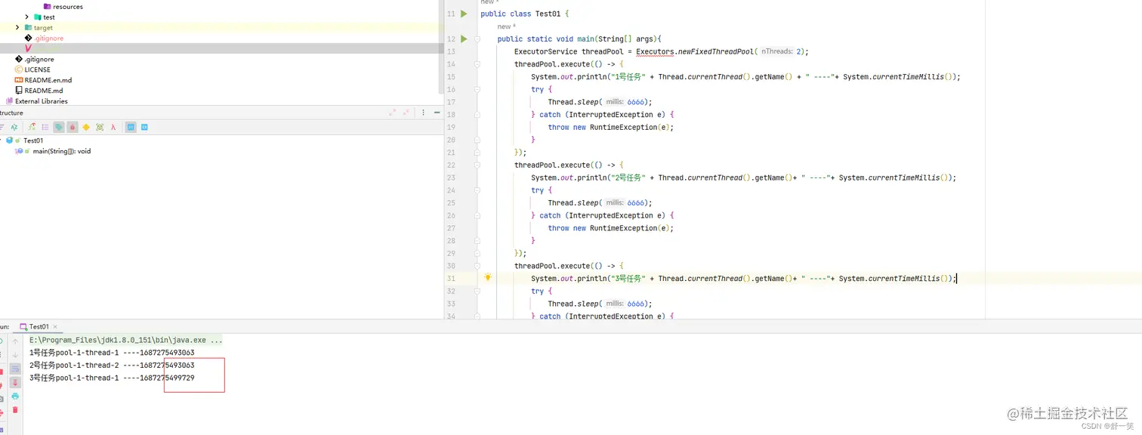Click the lightbulb quick-fix icon on line 31

[x=488, y=277]
